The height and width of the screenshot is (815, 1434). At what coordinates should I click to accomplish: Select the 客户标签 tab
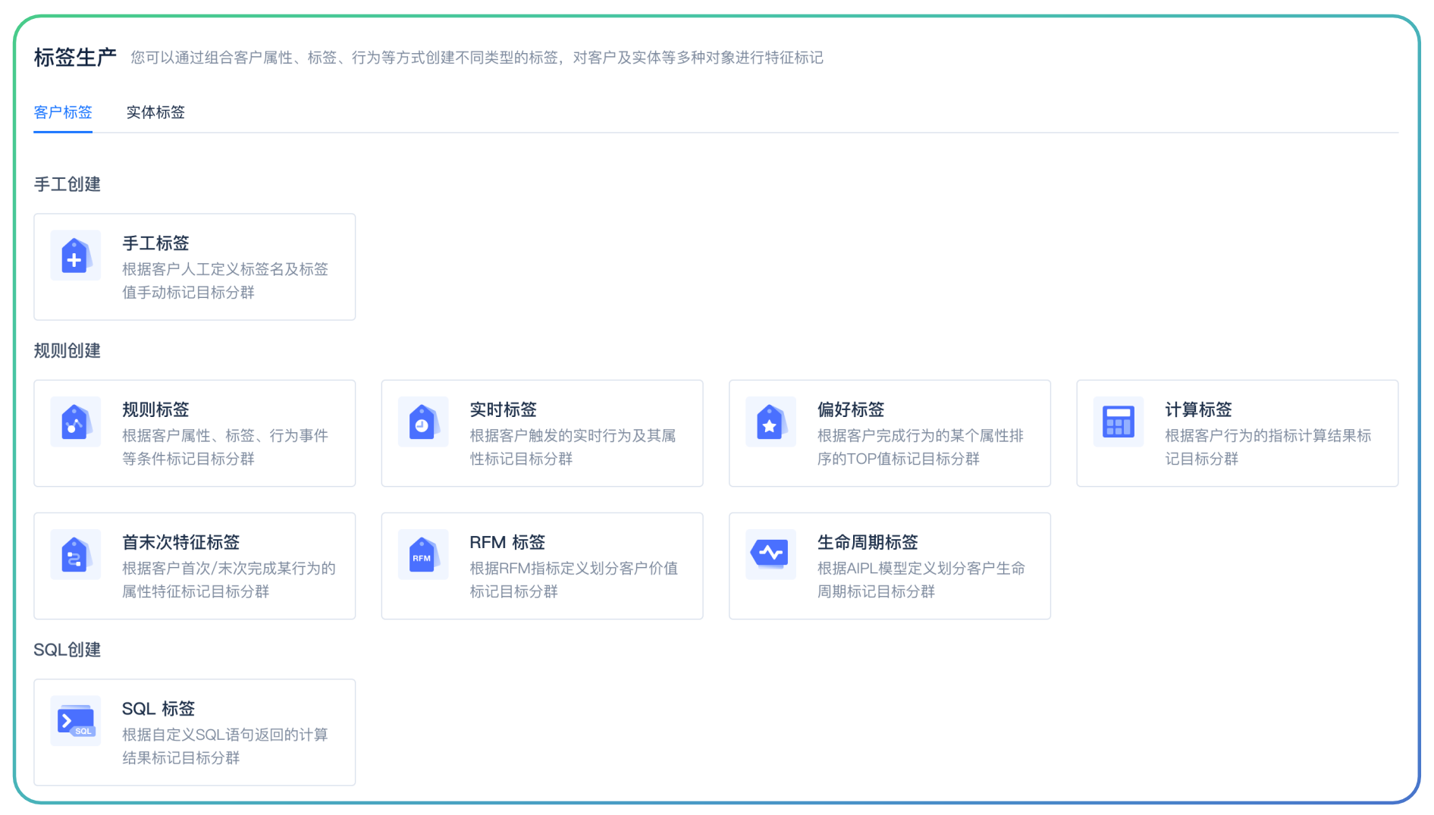pos(63,112)
